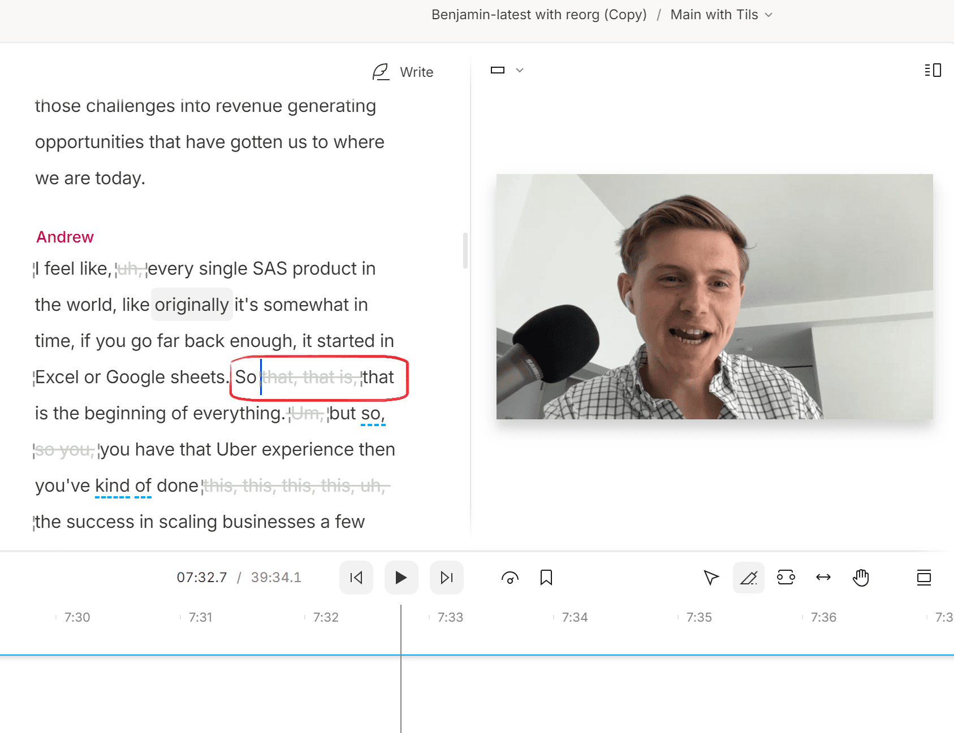This screenshot has height=733, width=954.
Task: Expand the Main with Tils composition menu
Action: point(720,15)
